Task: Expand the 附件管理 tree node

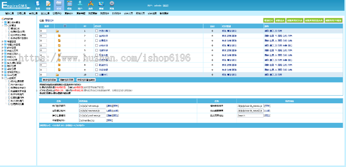Action: [x=2, y=66]
